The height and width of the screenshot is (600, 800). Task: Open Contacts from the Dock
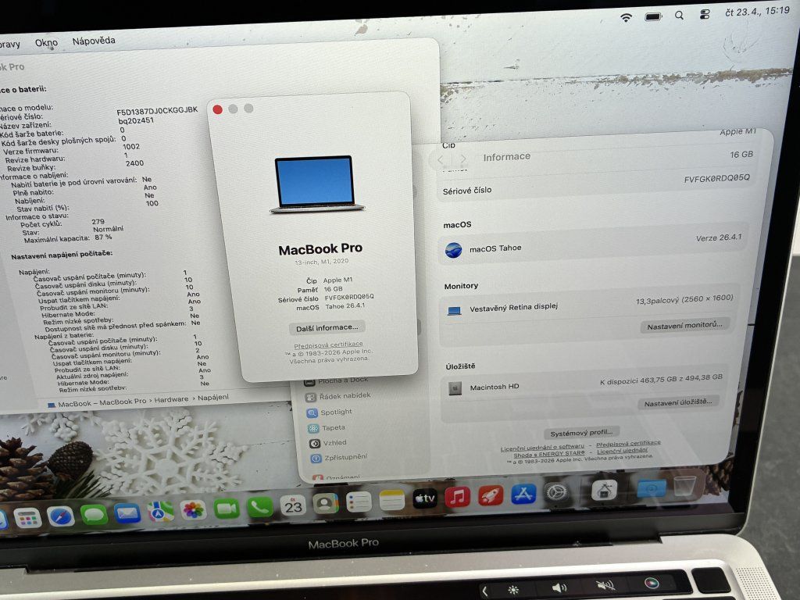(326, 504)
